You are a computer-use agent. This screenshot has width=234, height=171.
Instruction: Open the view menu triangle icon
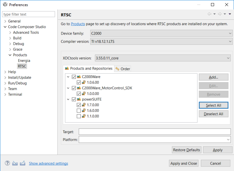pyautogui.click(x=230, y=14)
